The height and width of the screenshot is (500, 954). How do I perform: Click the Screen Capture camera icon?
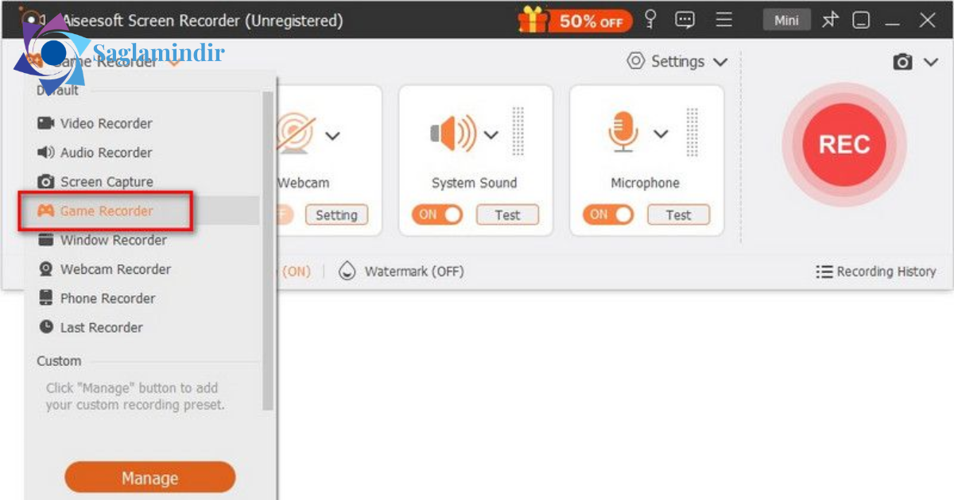coord(46,182)
